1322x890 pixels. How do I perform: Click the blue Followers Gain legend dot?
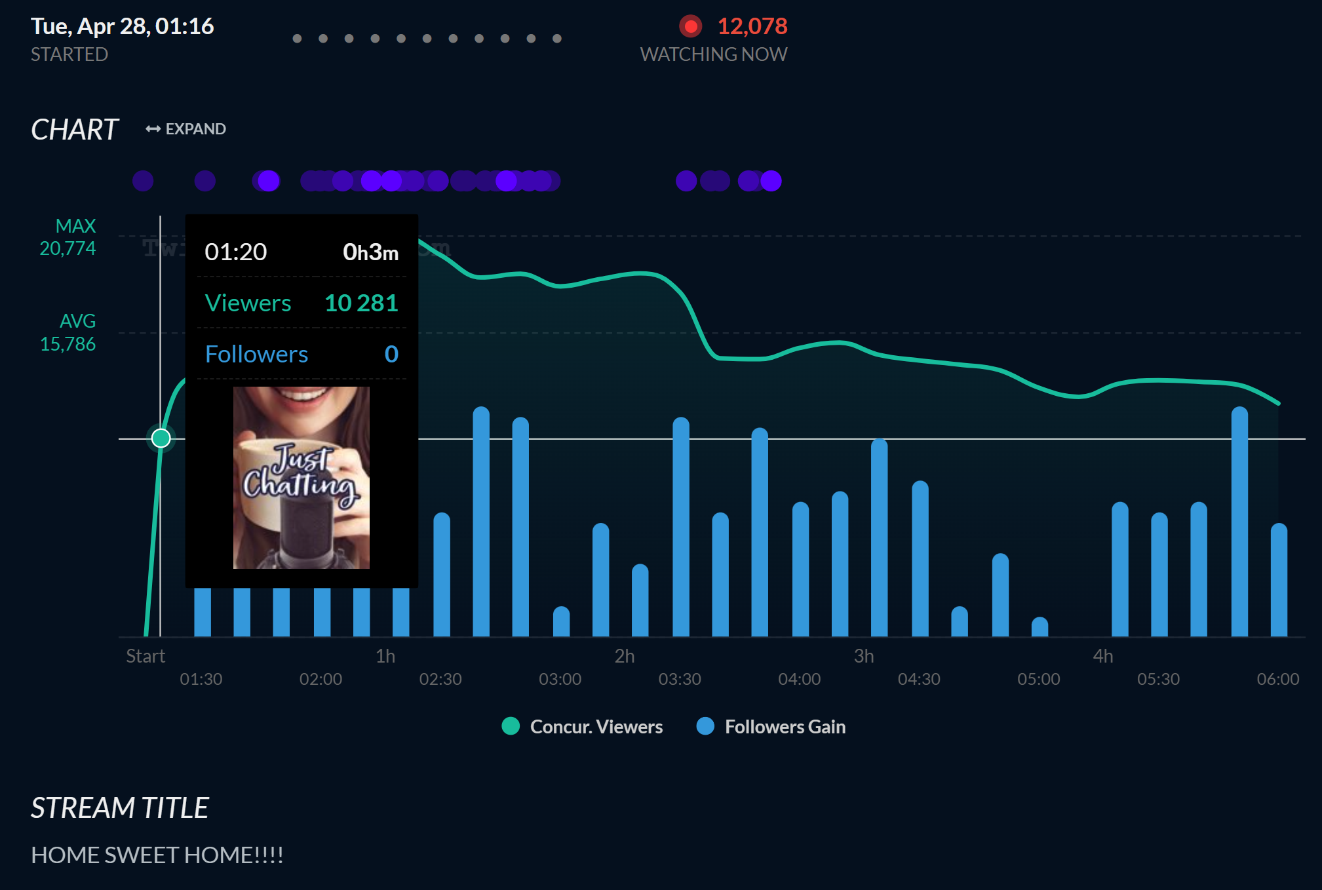[705, 726]
